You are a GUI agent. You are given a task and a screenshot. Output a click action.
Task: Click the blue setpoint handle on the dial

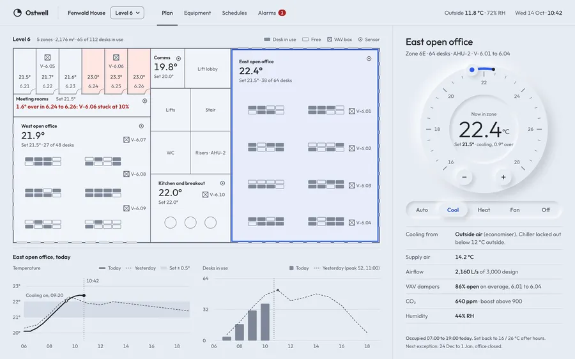472,70
